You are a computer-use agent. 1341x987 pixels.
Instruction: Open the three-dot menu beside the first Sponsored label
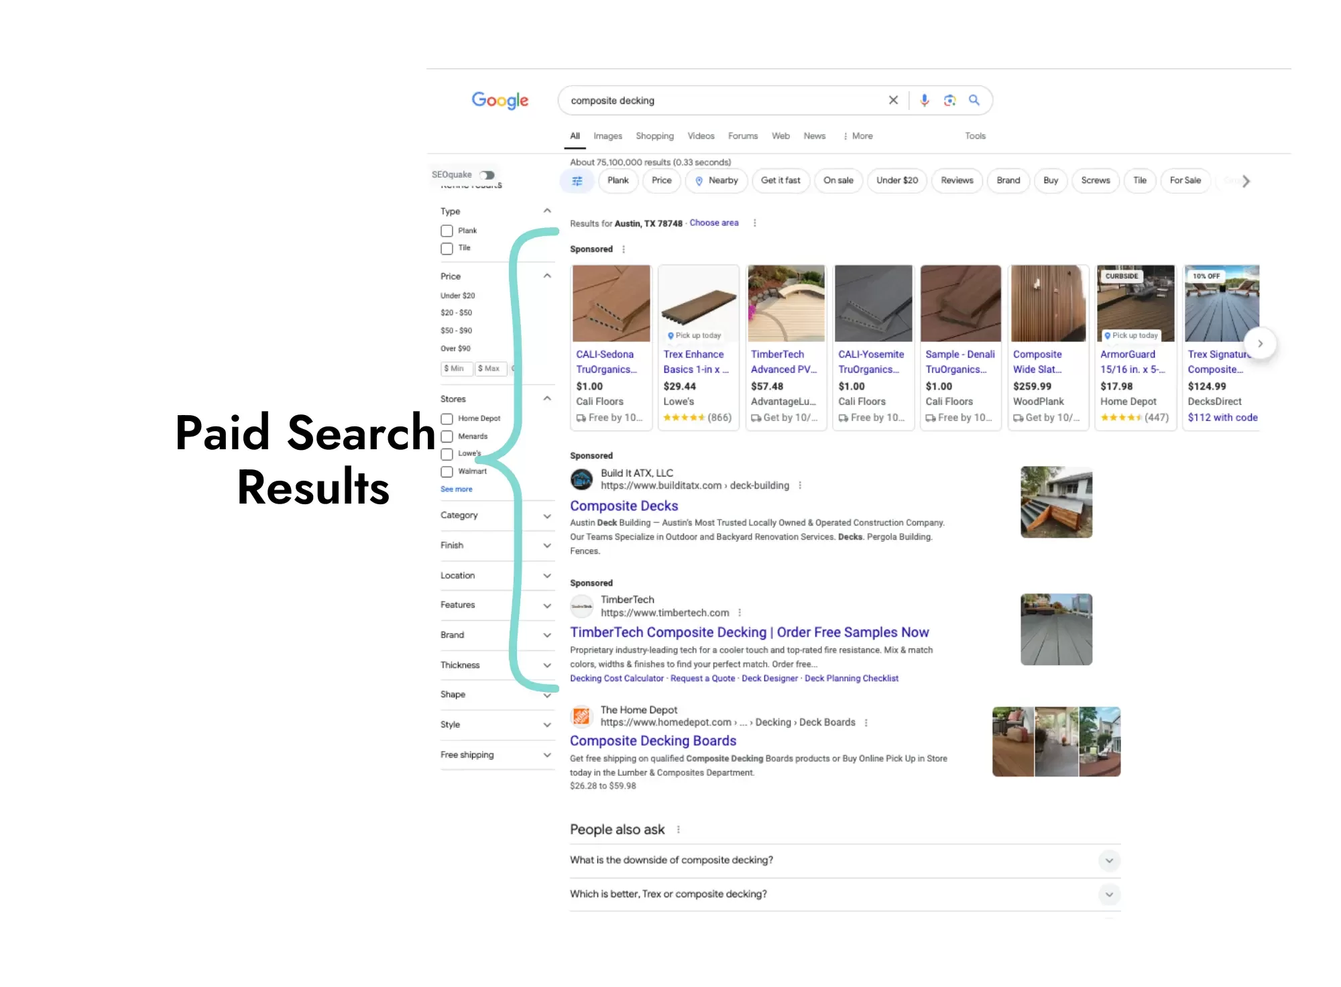tap(624, 249)
